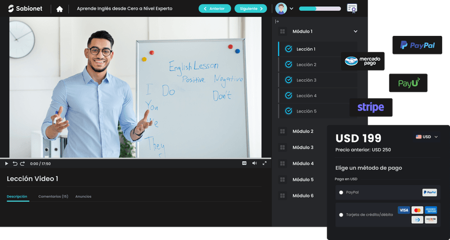Open the Anuncios tab

coord(83,196)
